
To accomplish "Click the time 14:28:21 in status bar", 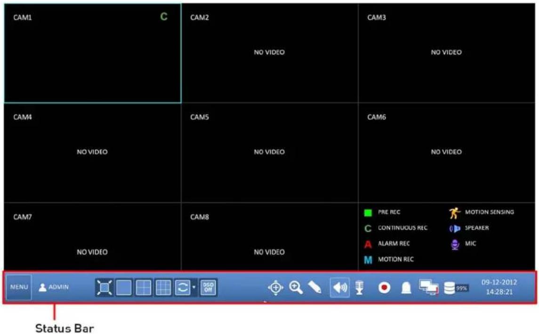I will click(499, 292).
